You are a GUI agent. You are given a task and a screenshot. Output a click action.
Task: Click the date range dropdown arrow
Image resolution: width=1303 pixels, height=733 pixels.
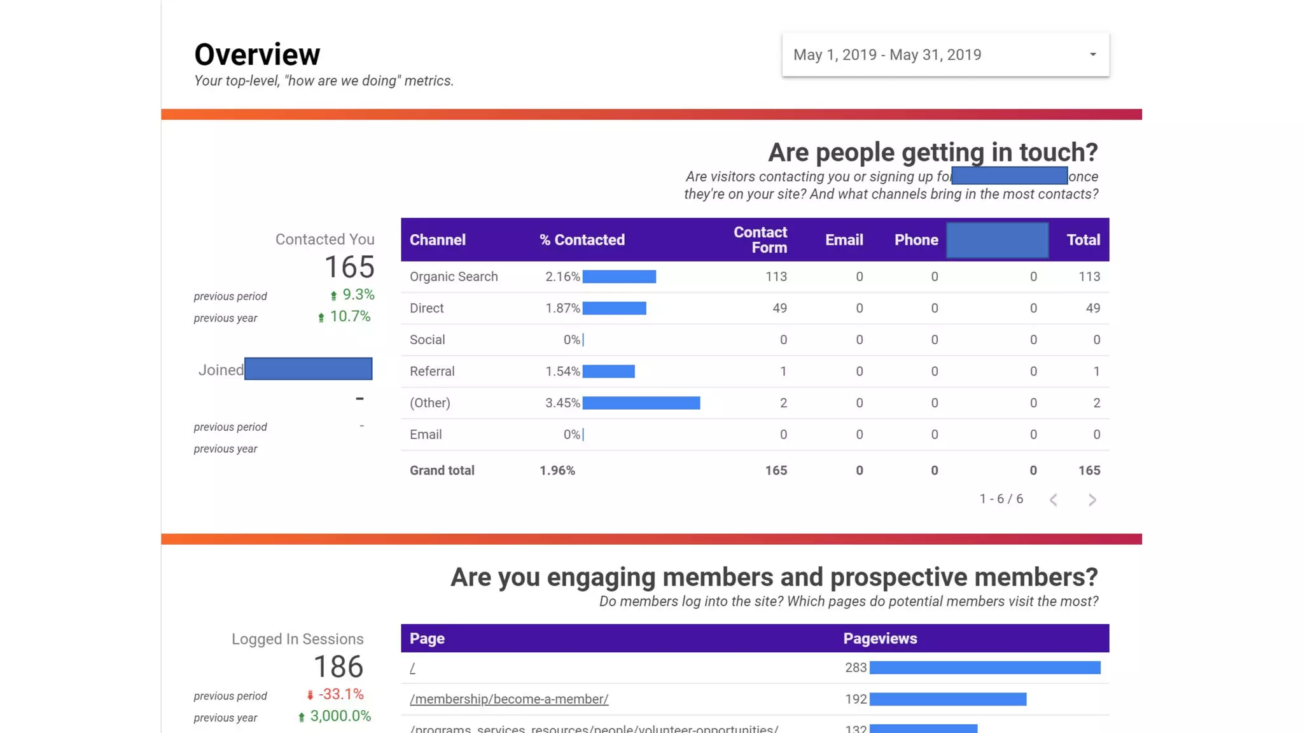(1092, 55)
